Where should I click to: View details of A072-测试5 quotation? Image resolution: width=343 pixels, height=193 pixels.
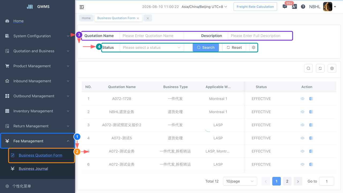pyautogui.click(x=303, y=138)
